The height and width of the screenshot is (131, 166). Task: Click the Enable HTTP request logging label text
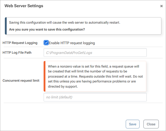pos(72,43)
